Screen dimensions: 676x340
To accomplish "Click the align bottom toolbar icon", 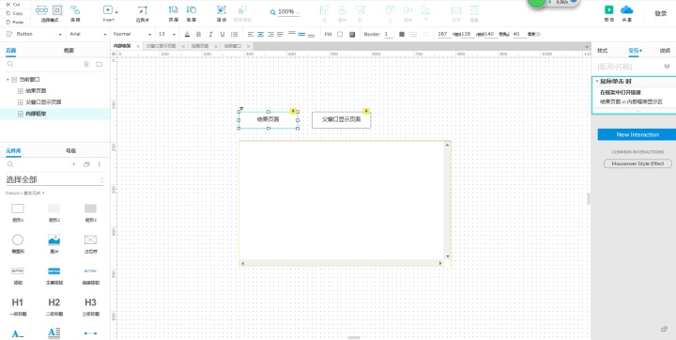I will point(425,10).
